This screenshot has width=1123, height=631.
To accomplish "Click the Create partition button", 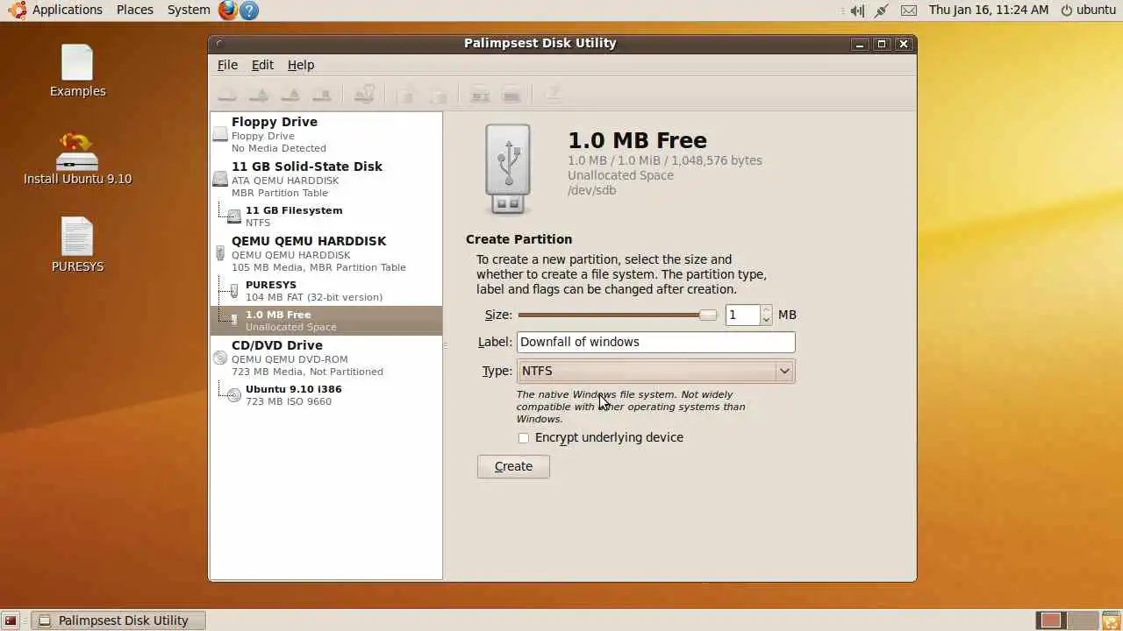I will click(x=513, y=466).
